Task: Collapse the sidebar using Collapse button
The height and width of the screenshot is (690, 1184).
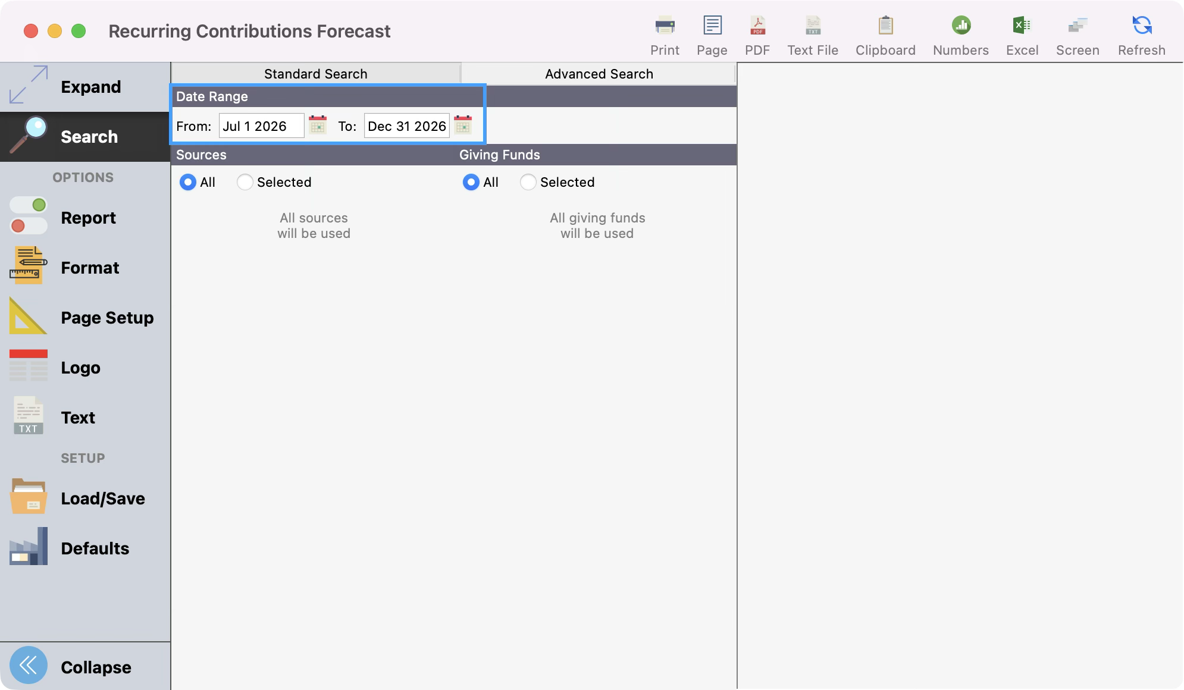Action: pos(85,666)
